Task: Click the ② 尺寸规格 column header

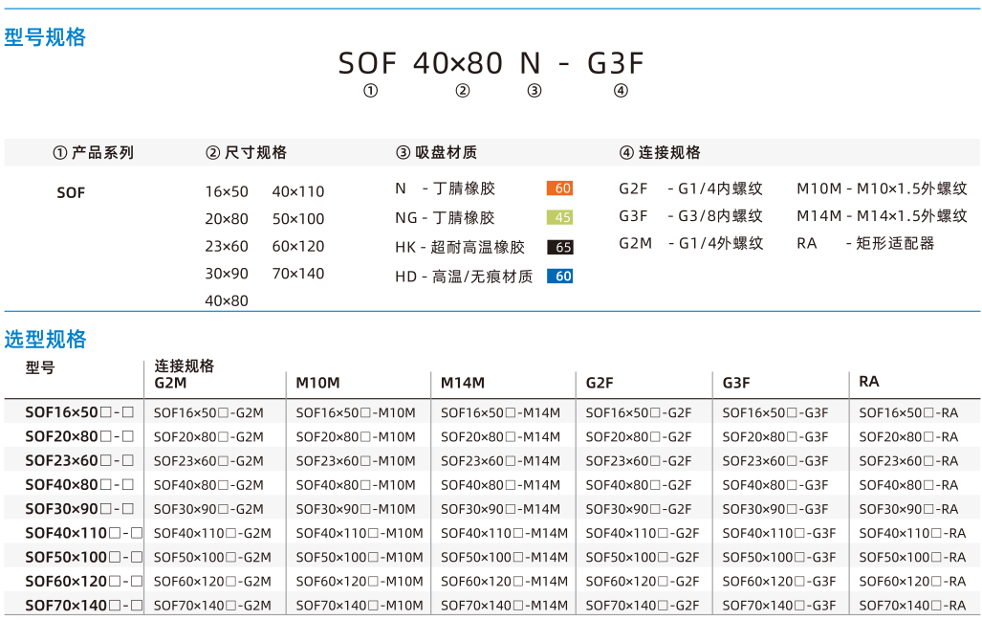Action: (x=246, y=152)
